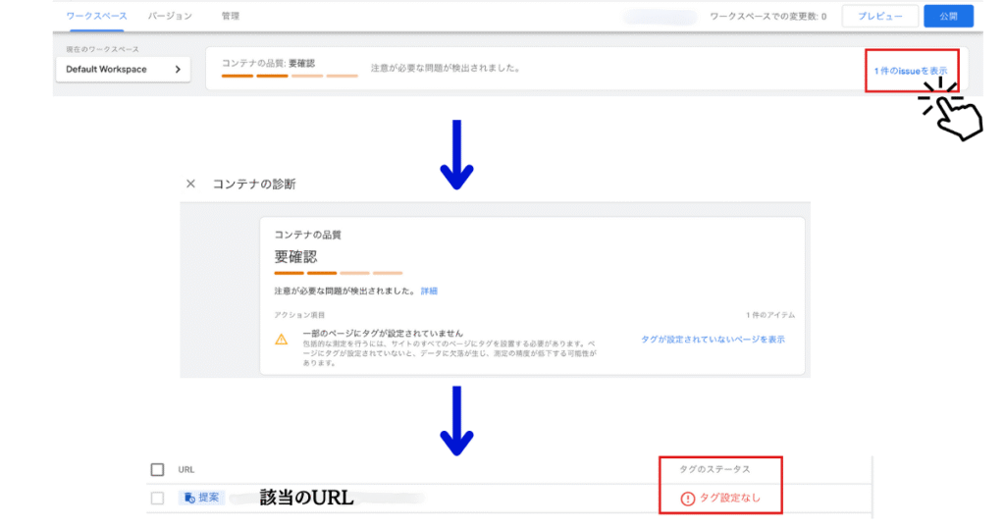
Task: Open the バージョン tab
Action: [x=170, y=17]
